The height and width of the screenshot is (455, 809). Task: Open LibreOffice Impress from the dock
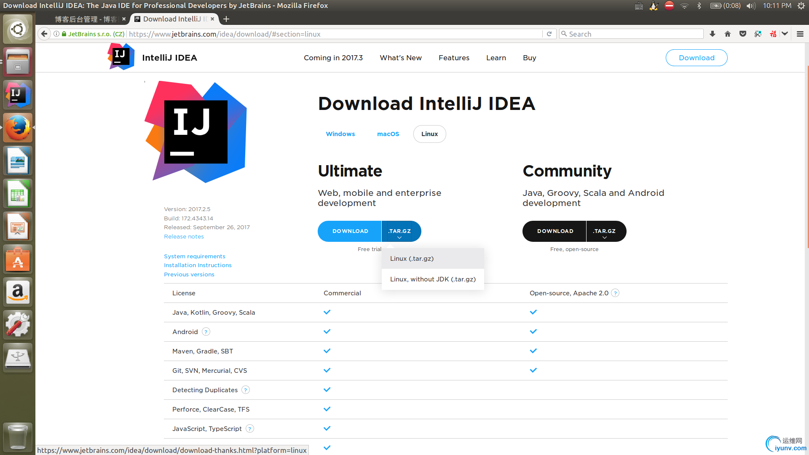coord(18,226)
